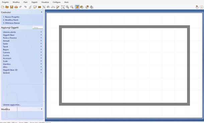This screenshot has height=123, width=204.
Task: Collapse the Costruisci panel arrow
Action: point(41,12)
